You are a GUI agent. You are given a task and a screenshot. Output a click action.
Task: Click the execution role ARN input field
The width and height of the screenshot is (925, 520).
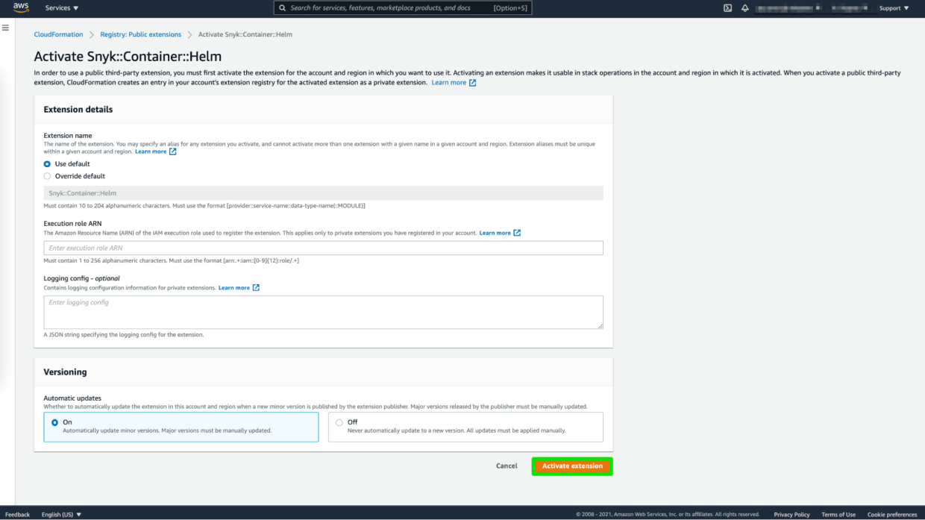click(323, 248)
